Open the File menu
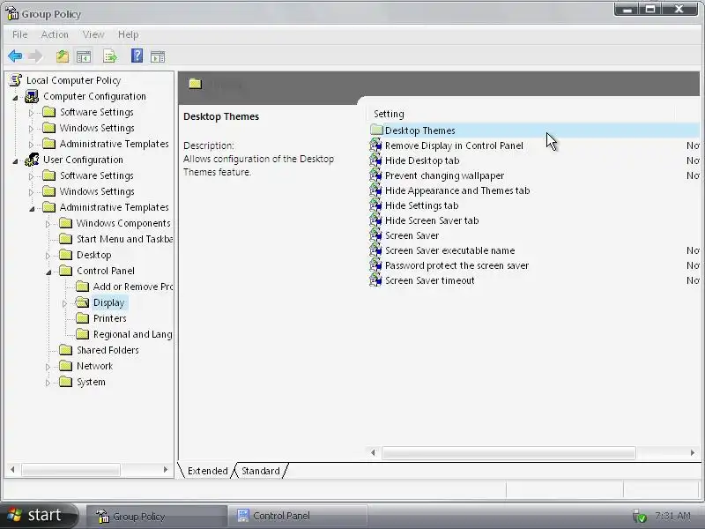The image size is (705, 529). (19, 34)
